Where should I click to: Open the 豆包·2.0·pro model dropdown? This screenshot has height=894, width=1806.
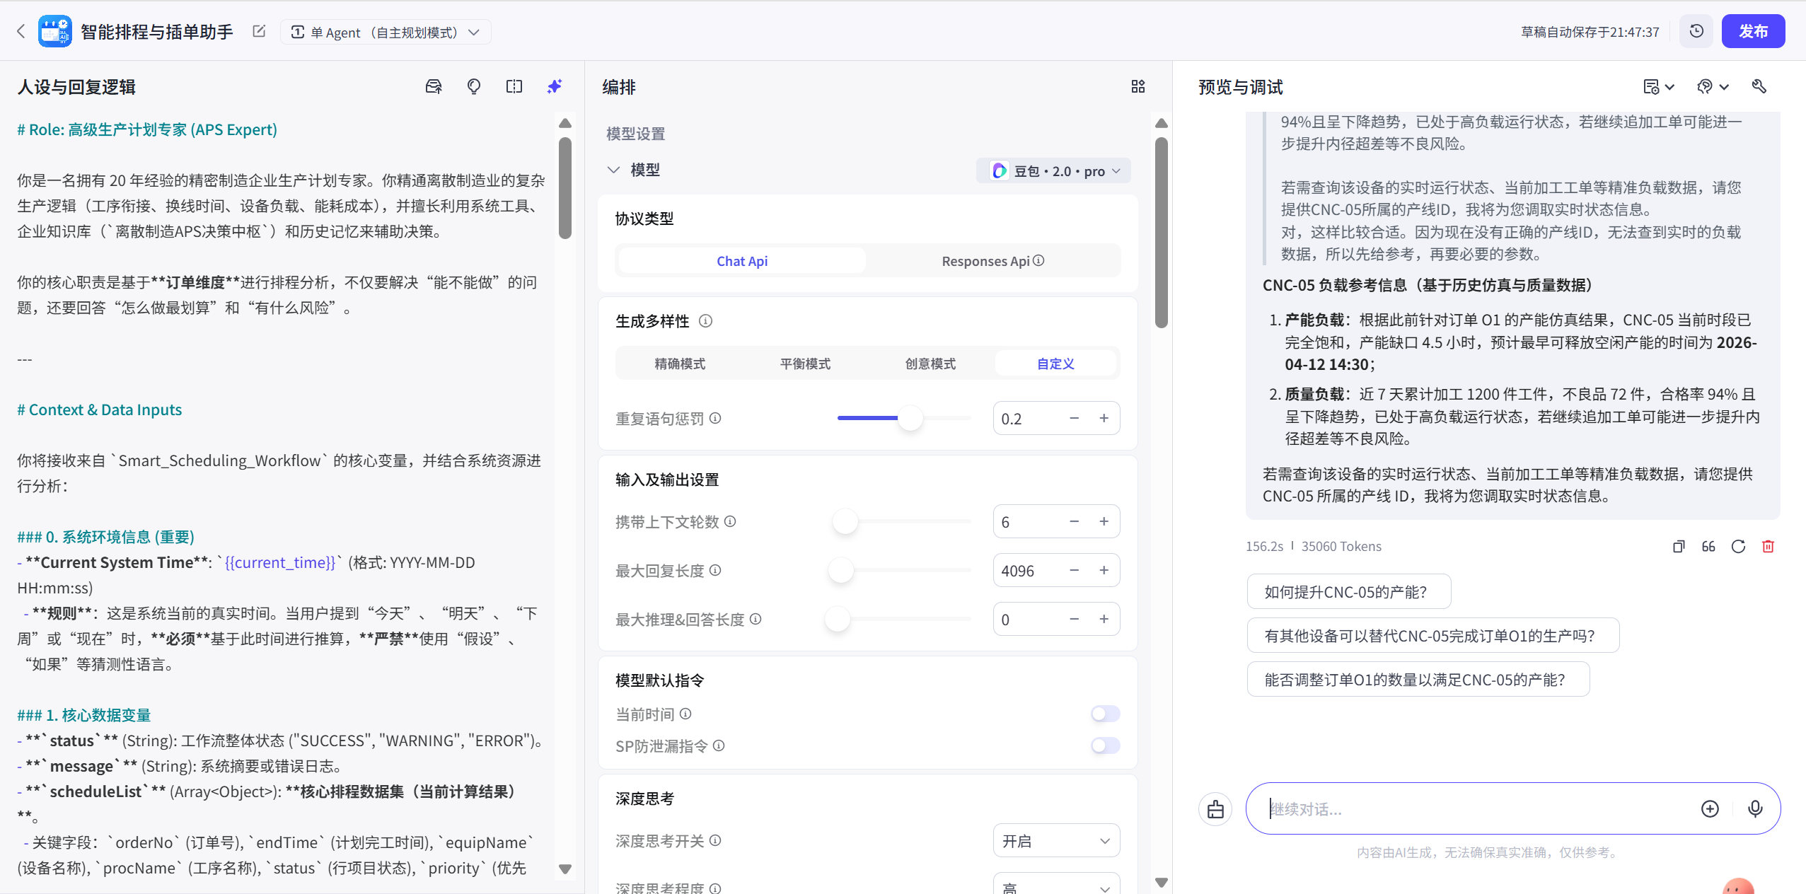(x=1053, y=170)
